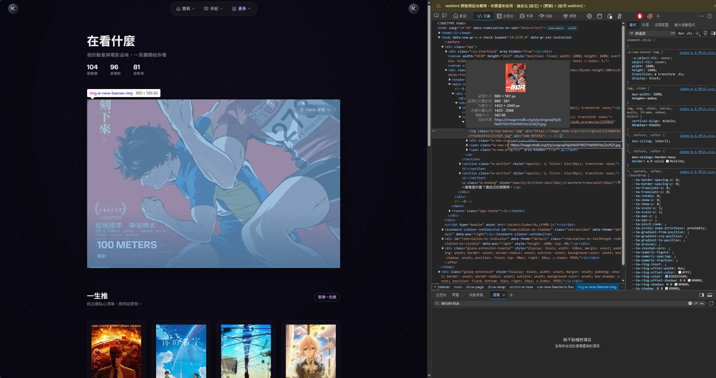The width and height of the screenshot is (716, 378).
Task: Open the 問題 issues drawer tab
Action: [x=455, y=295]
